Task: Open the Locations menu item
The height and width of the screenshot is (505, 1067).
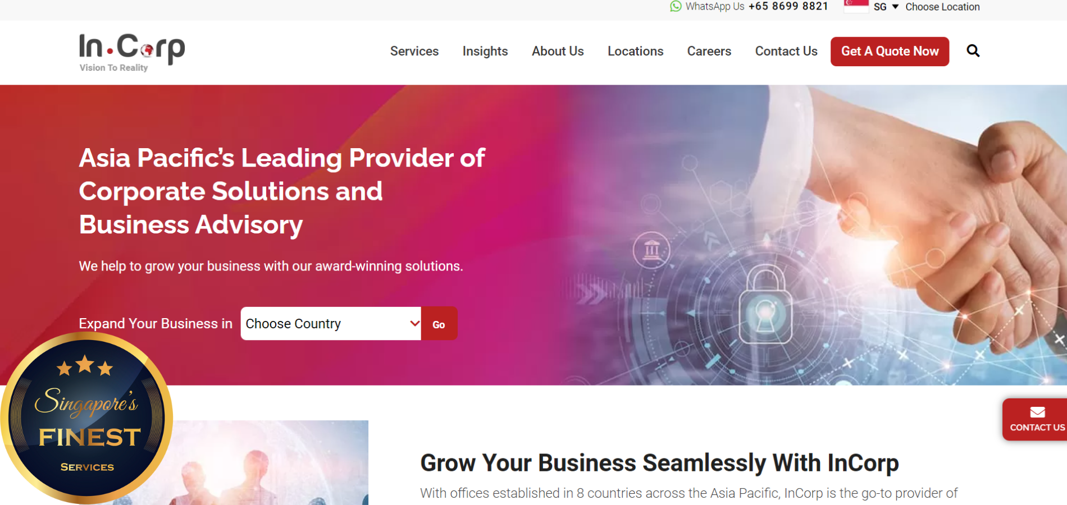Action: coord(635,51)
